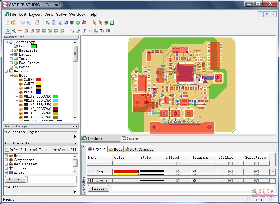Toggle the grid display icon

click(96, 31)
